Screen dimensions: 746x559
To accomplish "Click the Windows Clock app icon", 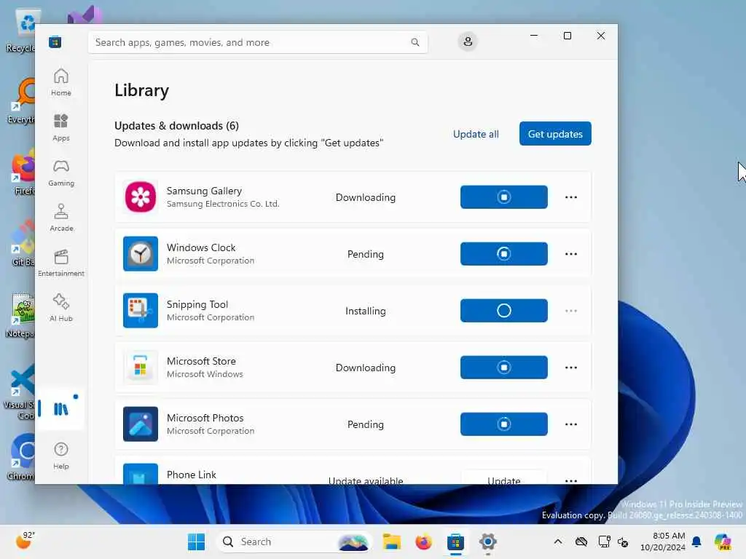I will (141, 254).
